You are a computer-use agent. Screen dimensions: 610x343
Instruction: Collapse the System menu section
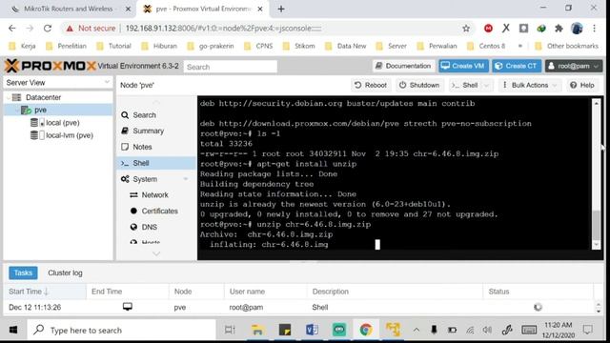(185, 179)
